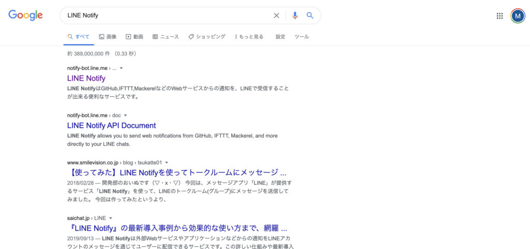
Task: Open the LINE Notify API Document link
Action: tap(111, 125)
